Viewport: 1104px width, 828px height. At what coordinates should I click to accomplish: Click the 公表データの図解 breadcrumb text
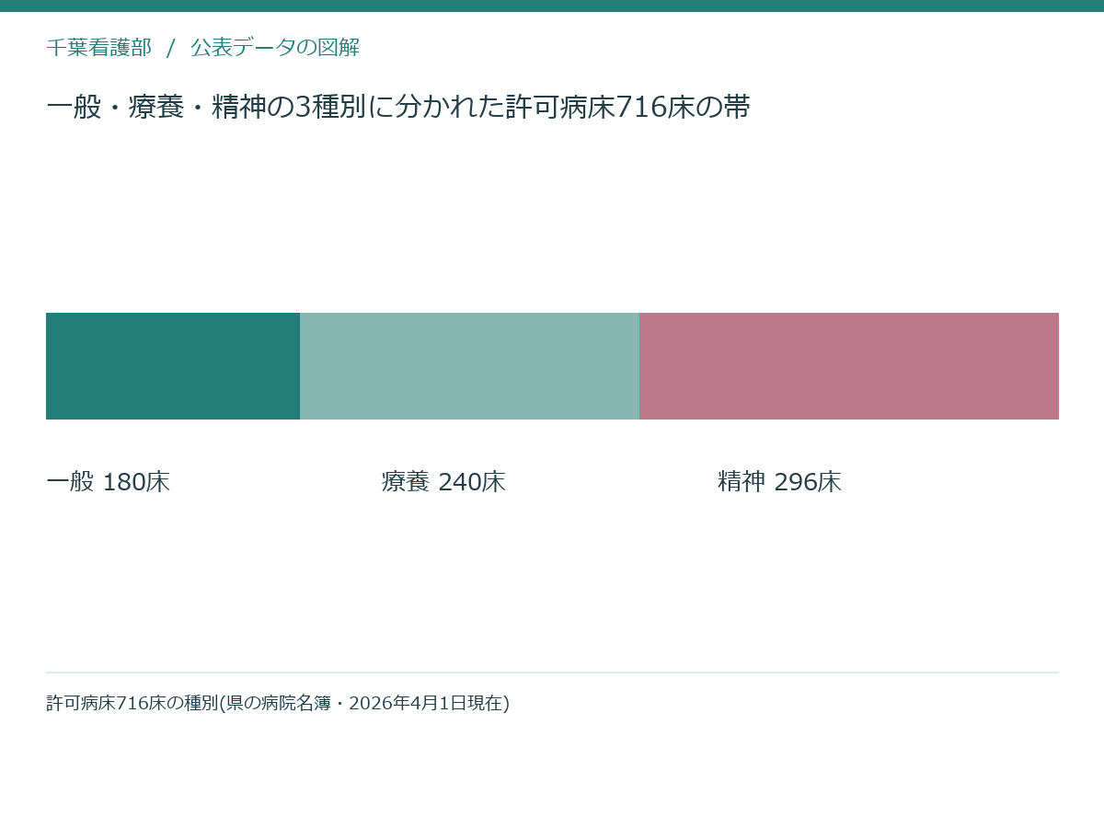tap(275, 48)
